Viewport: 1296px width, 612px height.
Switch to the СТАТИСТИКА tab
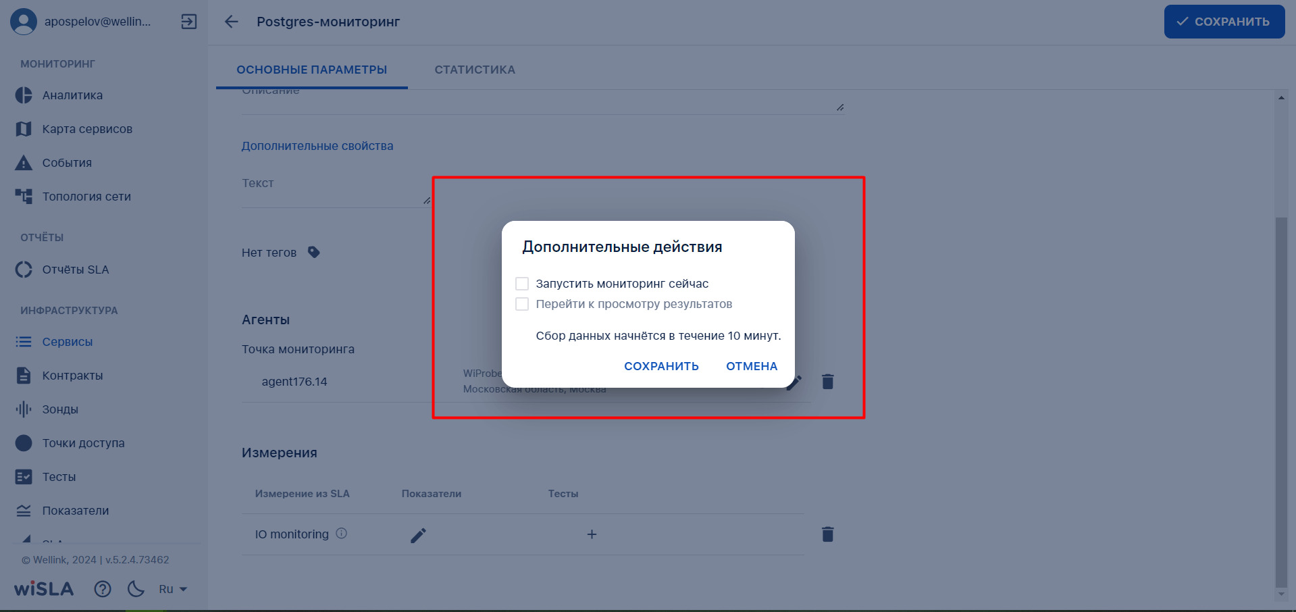[475, 70]
